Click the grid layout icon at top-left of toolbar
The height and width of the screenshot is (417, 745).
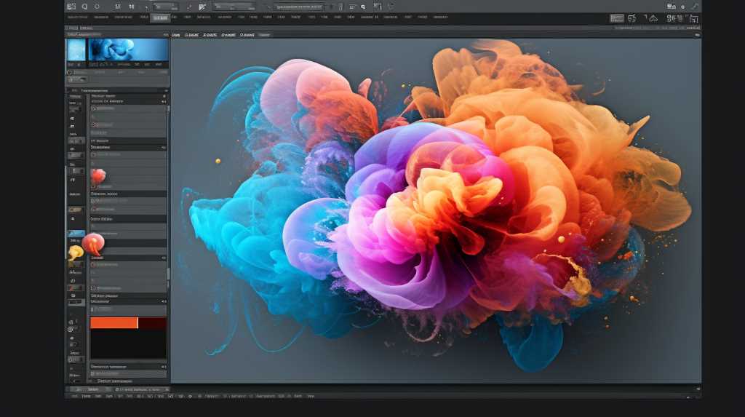(x=71, y=6)
